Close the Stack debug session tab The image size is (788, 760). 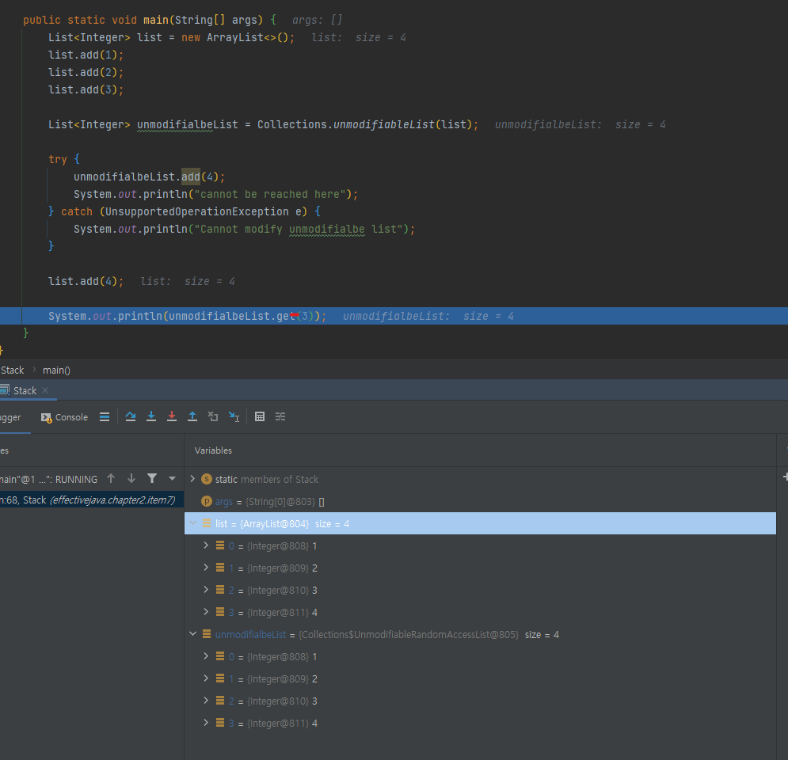coord(45,390)
